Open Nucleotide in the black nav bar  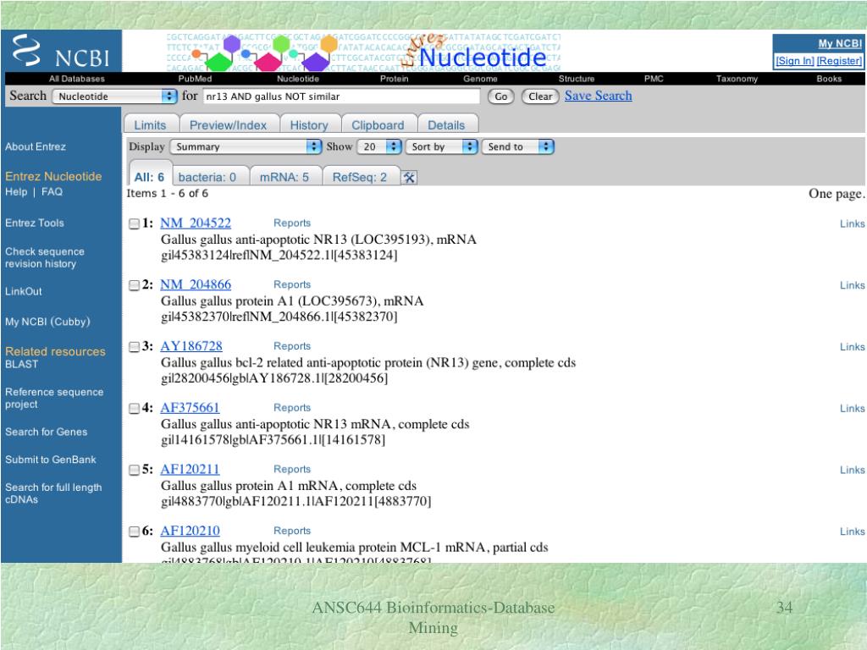pyautogui.click(x=298, y=79)
